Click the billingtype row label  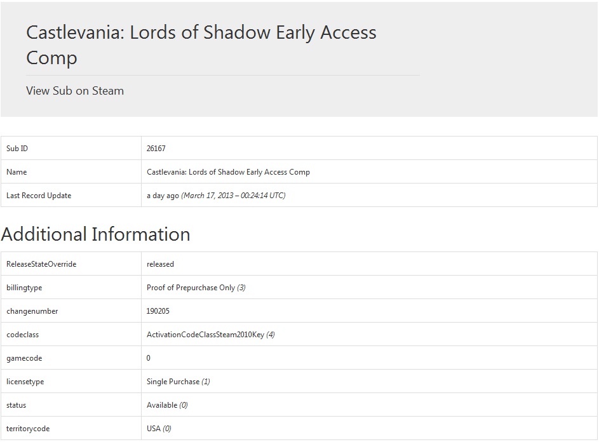(24, 288)
